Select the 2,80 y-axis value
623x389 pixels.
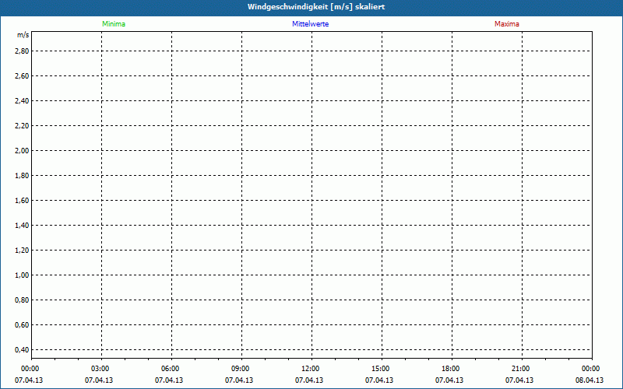click(22, 51)
